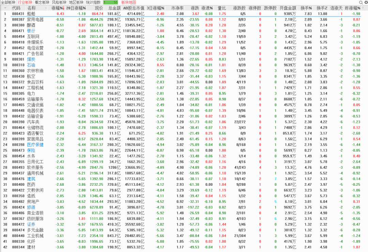368x252 pixels.
Task: Sort by the 跌停数 column header
Action: click(270, 8)
